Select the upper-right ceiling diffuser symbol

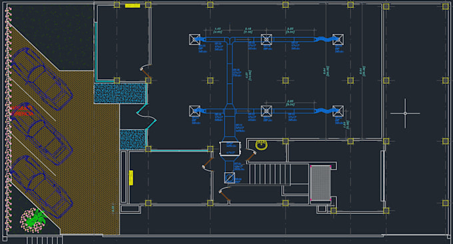[338, 39]
